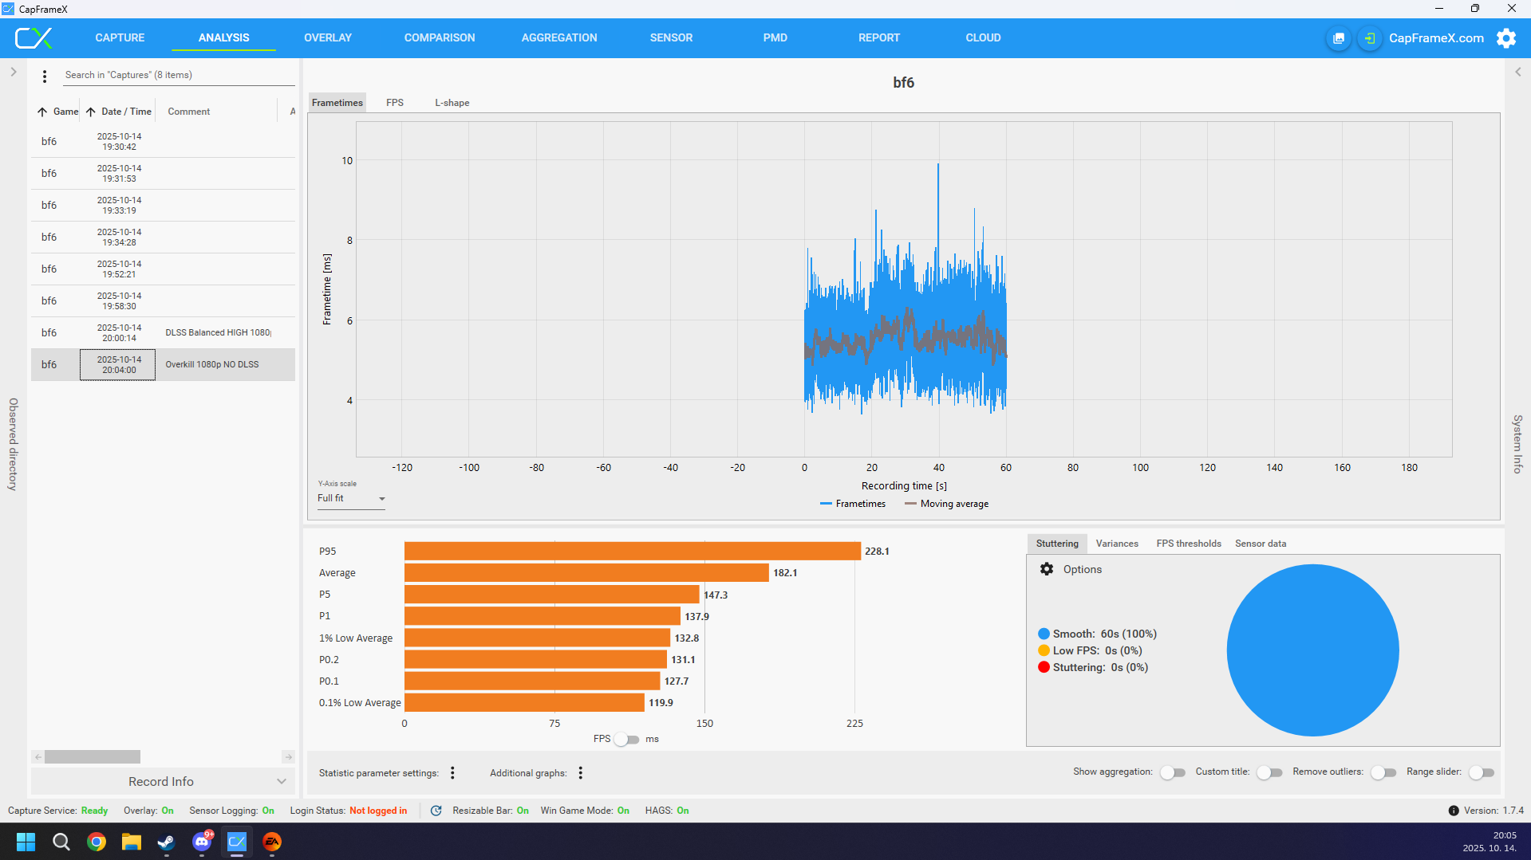Open Discord from taskbar
1531x860 pixels.
202,842
